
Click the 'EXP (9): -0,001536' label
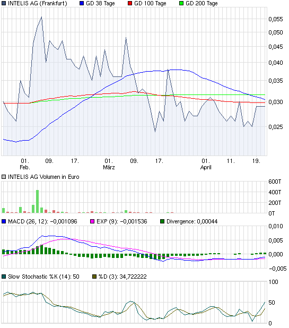pyautogui.click(x=122, y=221)
